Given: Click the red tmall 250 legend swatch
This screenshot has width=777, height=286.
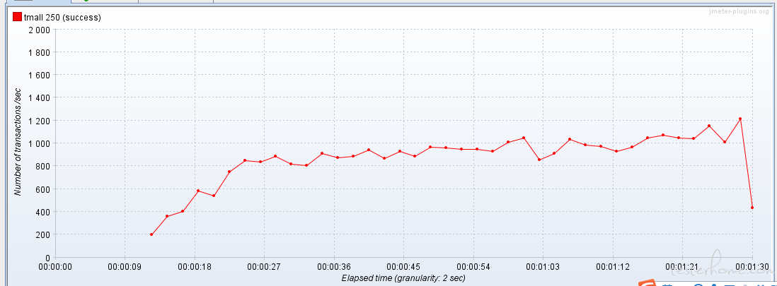Looking at the screenshot, I should pos(18,17).
